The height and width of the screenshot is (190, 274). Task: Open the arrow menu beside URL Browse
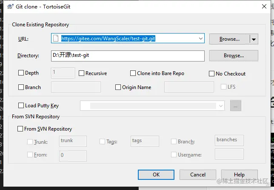[x=254, y=39]
